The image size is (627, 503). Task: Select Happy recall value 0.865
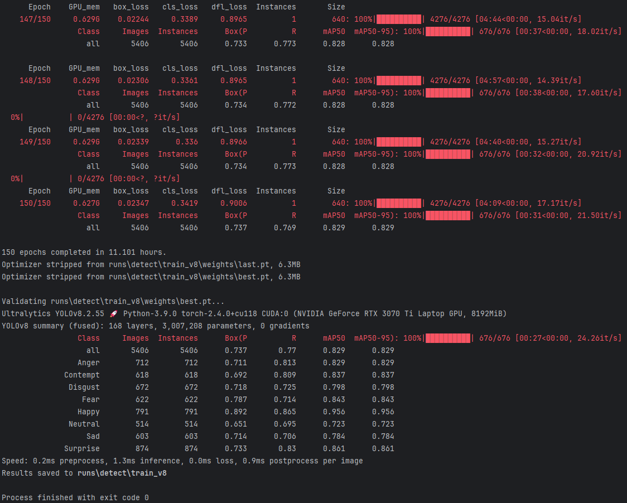(284, 412)
